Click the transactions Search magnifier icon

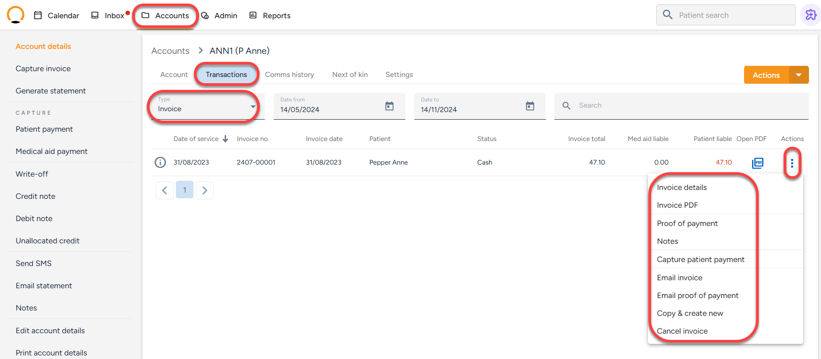566,106
